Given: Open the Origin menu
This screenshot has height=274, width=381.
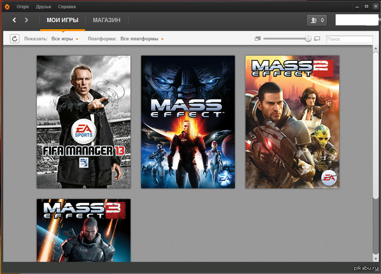Looking at the screenshot, I should 23,7.
